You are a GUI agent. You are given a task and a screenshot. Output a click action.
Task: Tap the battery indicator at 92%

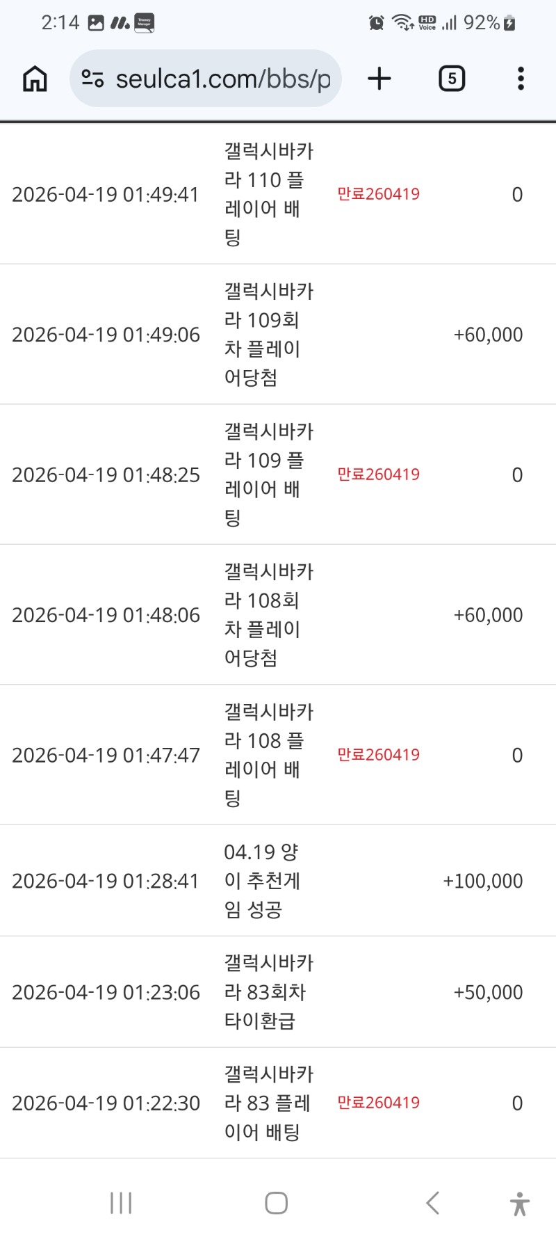pos(509,23)
